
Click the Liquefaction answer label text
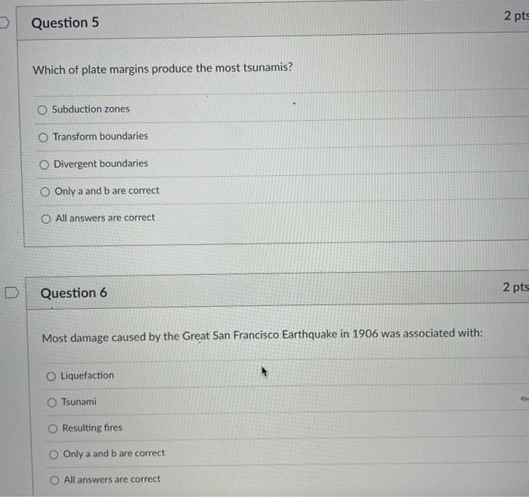click(x=88, y=375)
